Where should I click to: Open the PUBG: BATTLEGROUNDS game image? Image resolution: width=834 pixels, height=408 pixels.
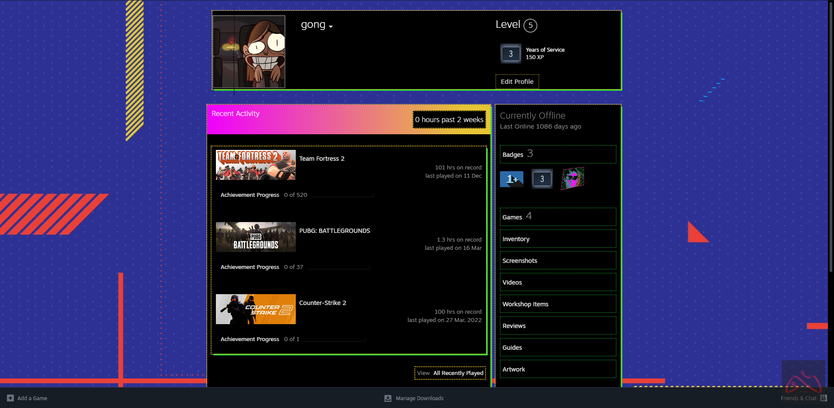tap(256, 237)
